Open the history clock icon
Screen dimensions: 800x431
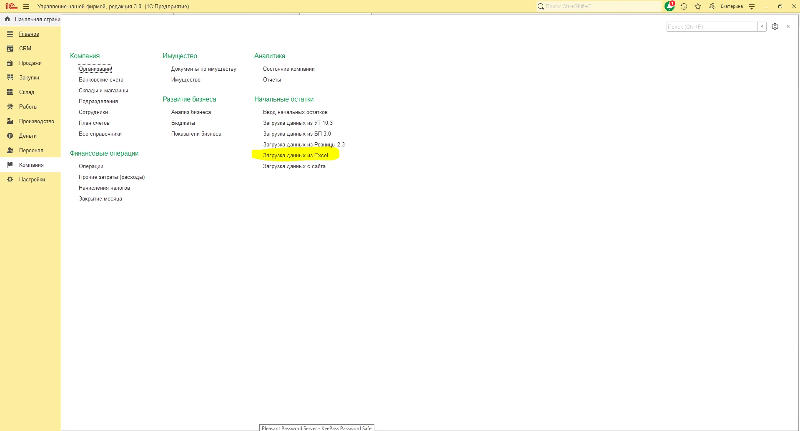click(684, 6)
